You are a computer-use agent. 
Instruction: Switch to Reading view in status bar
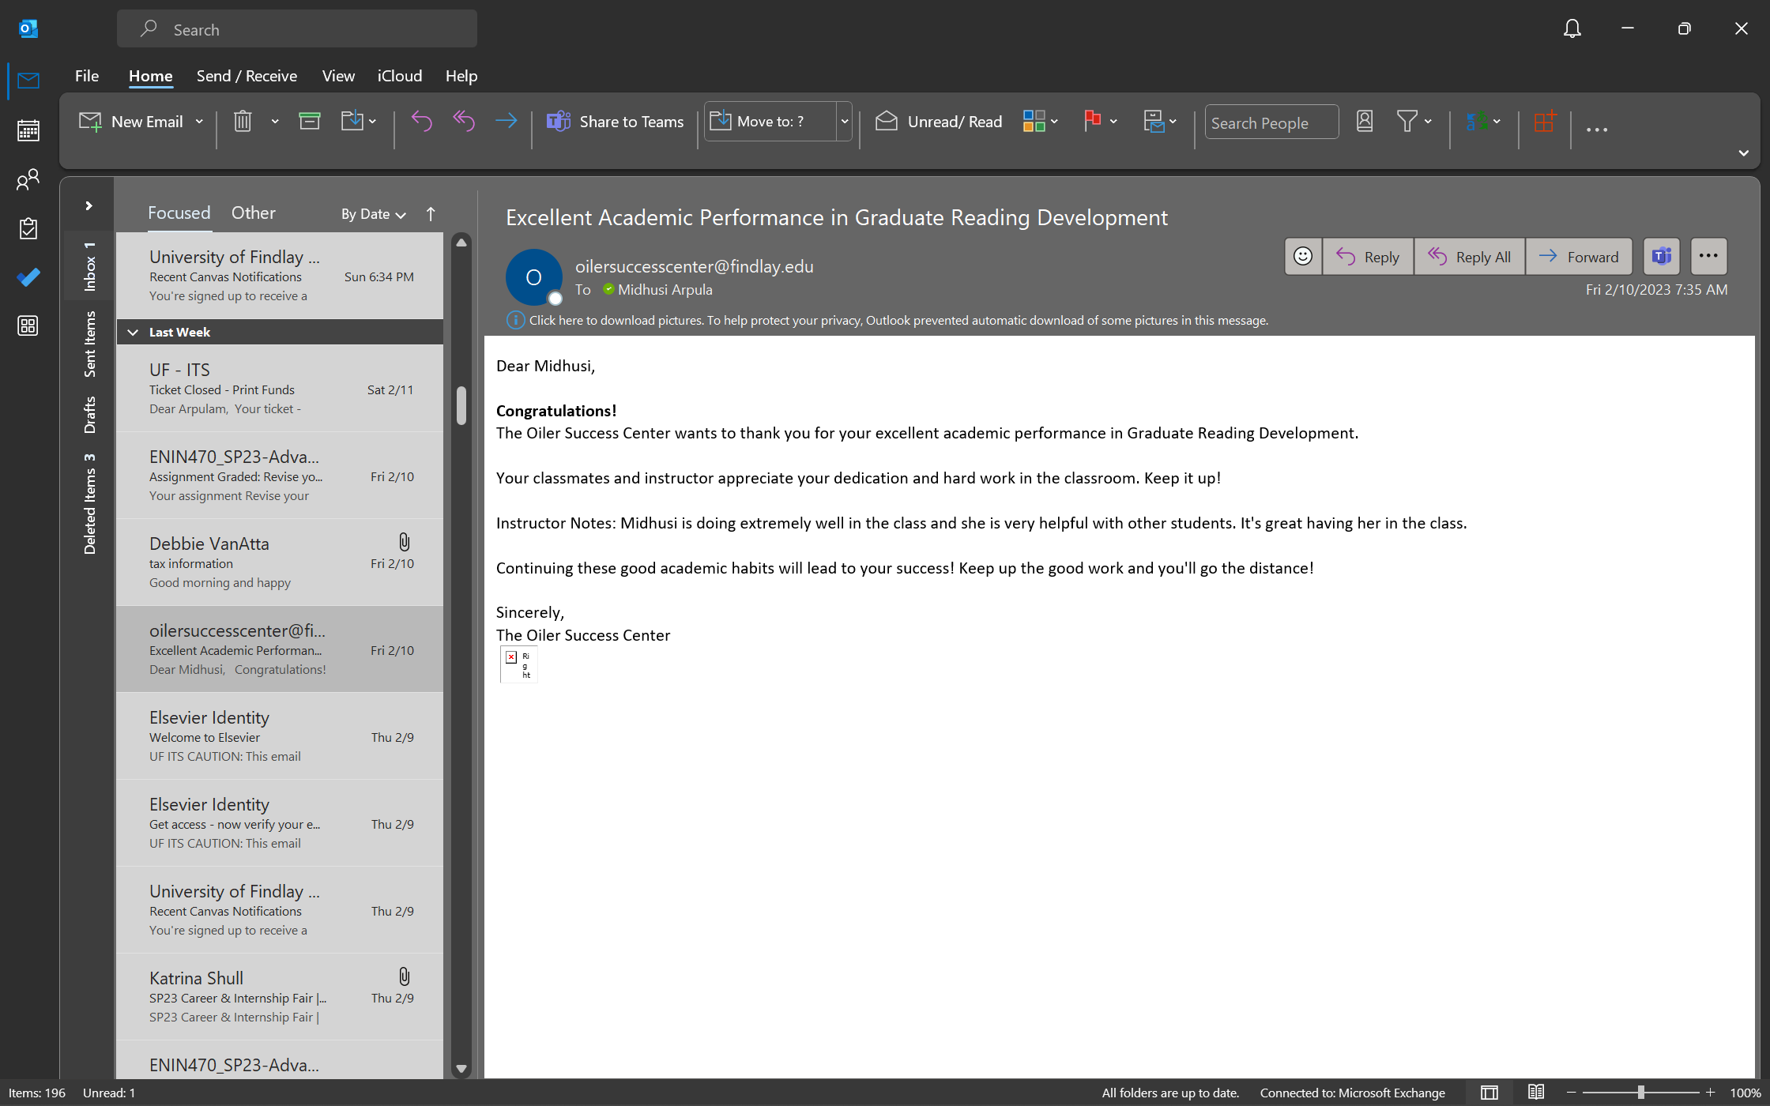click(x=1535, y=1093)
